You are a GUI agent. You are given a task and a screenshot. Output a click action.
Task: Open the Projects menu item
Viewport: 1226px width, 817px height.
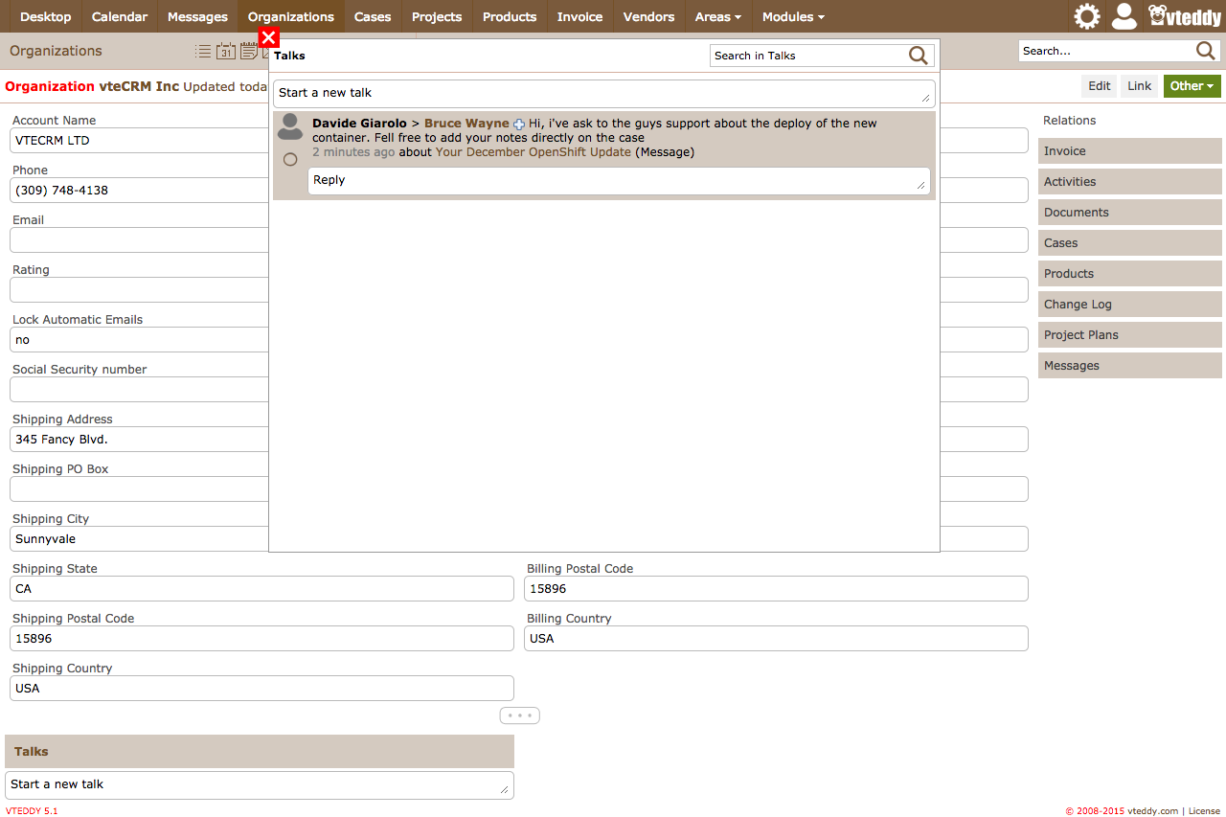[x=436, y=16]
